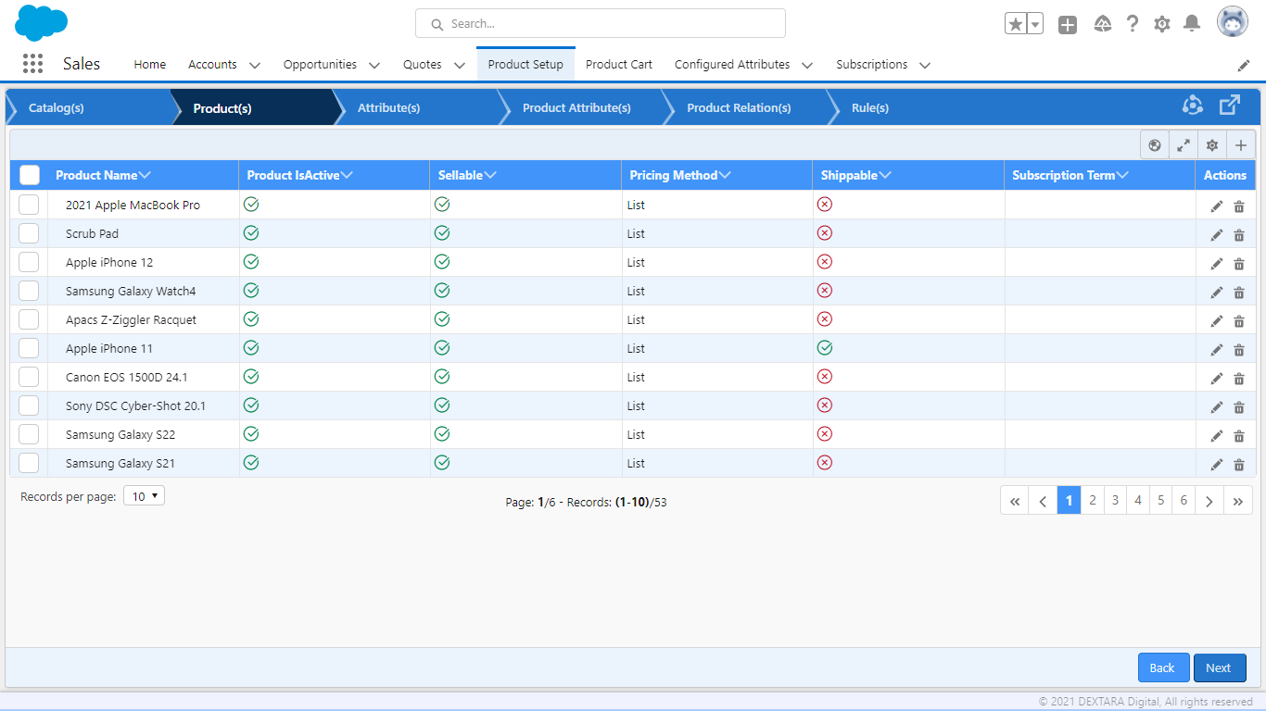Tick the select-all checkbox in table header
This screenshot has width=1266, height=711.
coord(29,174)
